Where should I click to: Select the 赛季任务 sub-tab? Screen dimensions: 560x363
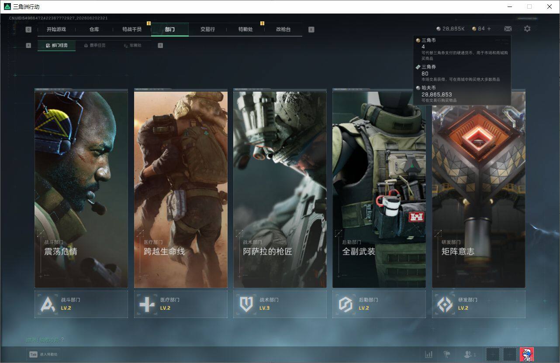coord(94,45)
